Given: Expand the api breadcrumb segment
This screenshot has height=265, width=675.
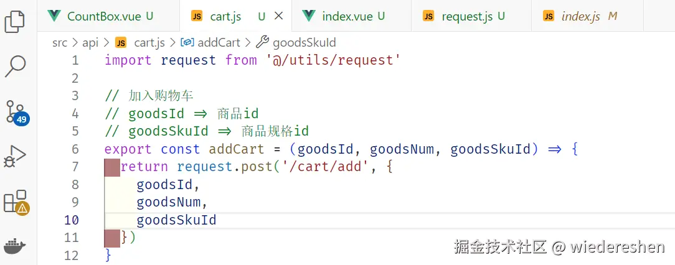Looking at the screenshot, I should [90, 42].
